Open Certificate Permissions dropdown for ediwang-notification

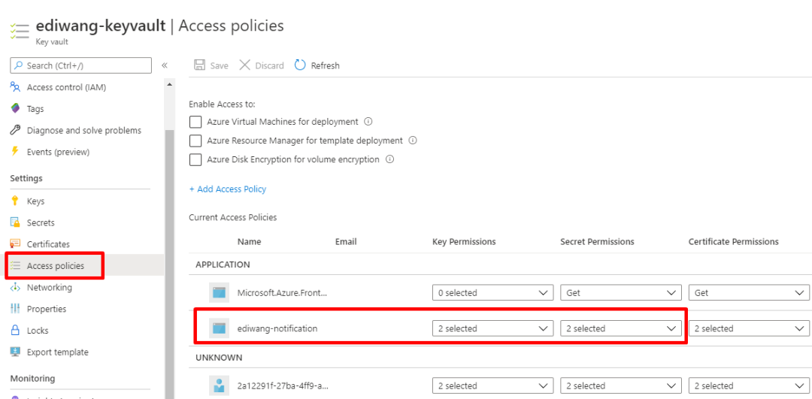click(749, 328)
